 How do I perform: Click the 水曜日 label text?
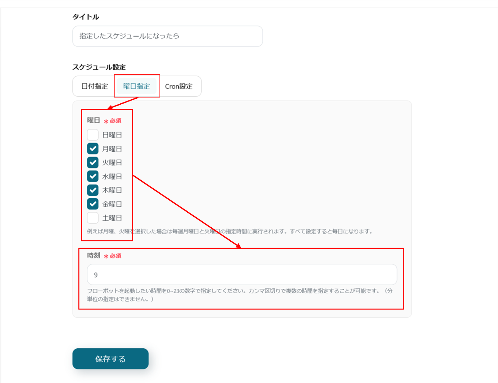coord(112,177)
